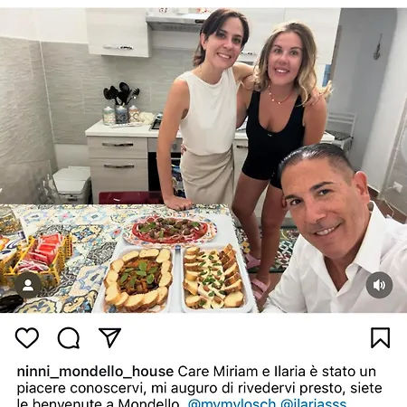Tap the tray of cheese bruschetta in the video
Viewport: 407px width, 407px height.
(214, 279)
